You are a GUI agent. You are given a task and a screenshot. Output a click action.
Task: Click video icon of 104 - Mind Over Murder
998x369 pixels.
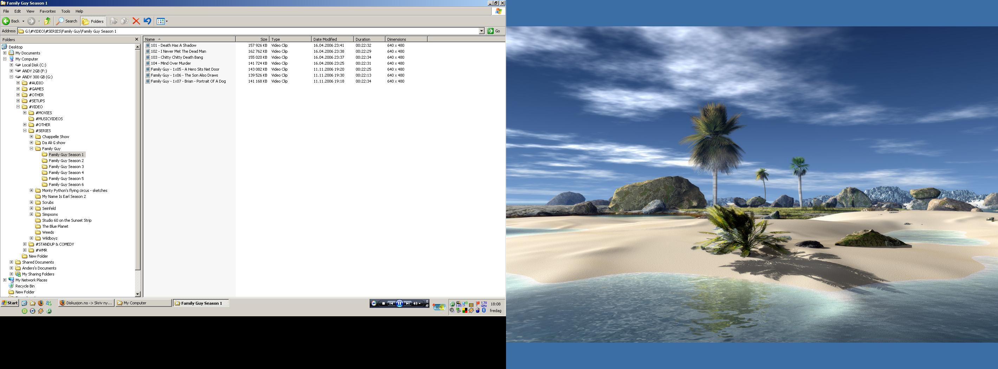[x=148, y=63]
